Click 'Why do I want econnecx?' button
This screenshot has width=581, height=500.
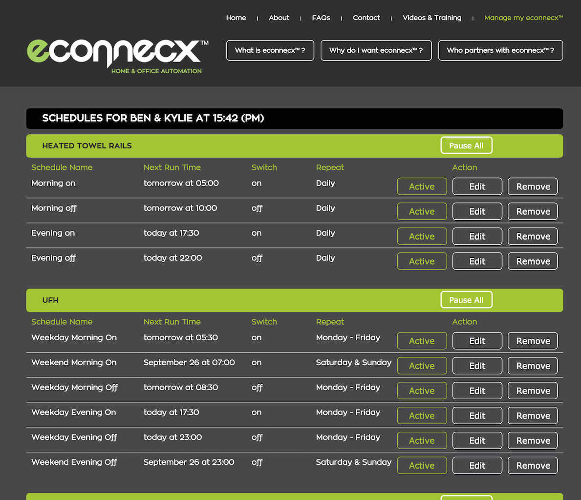(376, 50)
